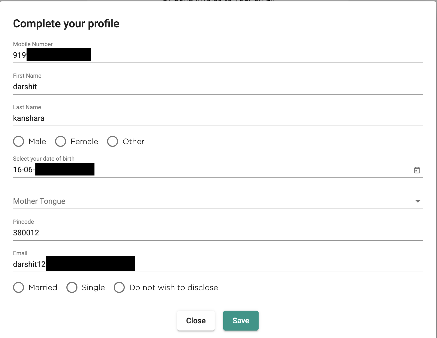This screenshot has width=437, height=338.
Task: Click the Complete your profile heading
Action: click(66, 24)
